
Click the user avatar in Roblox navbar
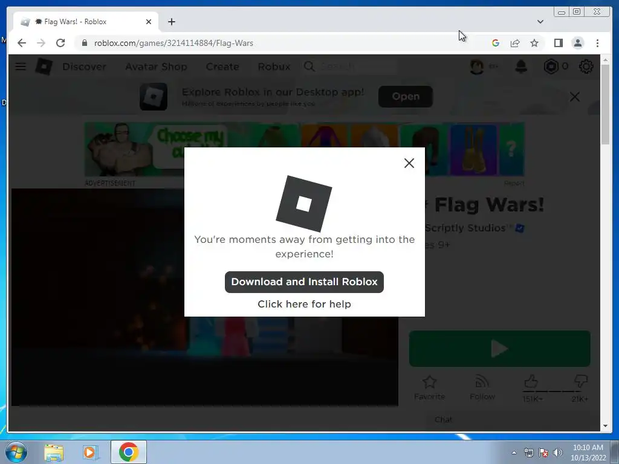click(477, 66)
